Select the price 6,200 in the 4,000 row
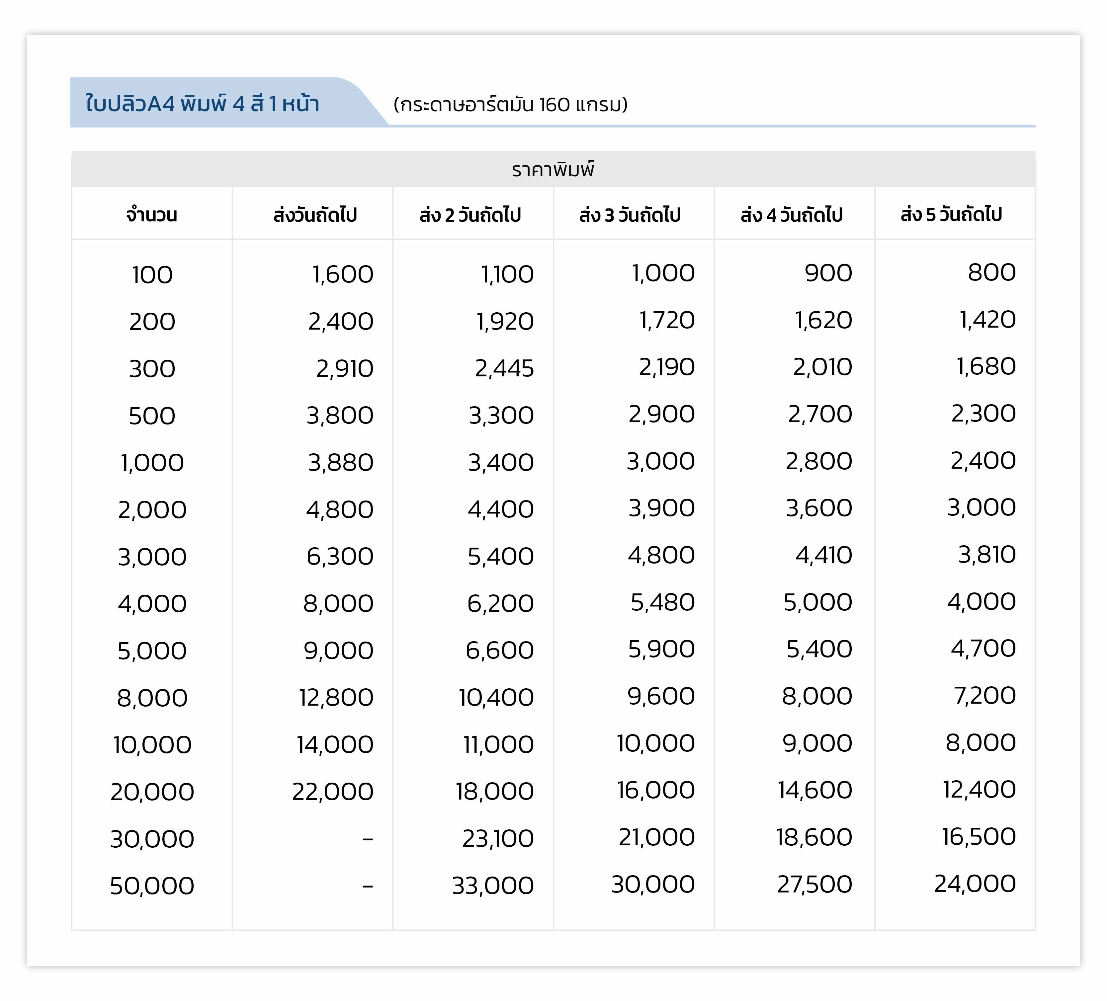 click(500, 604)
